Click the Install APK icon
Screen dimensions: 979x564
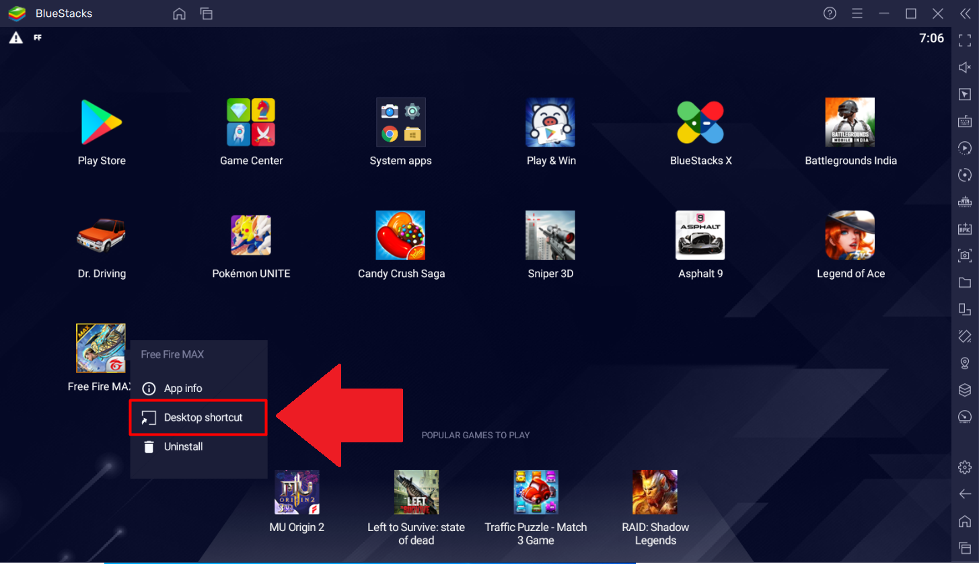coord(965,229)
